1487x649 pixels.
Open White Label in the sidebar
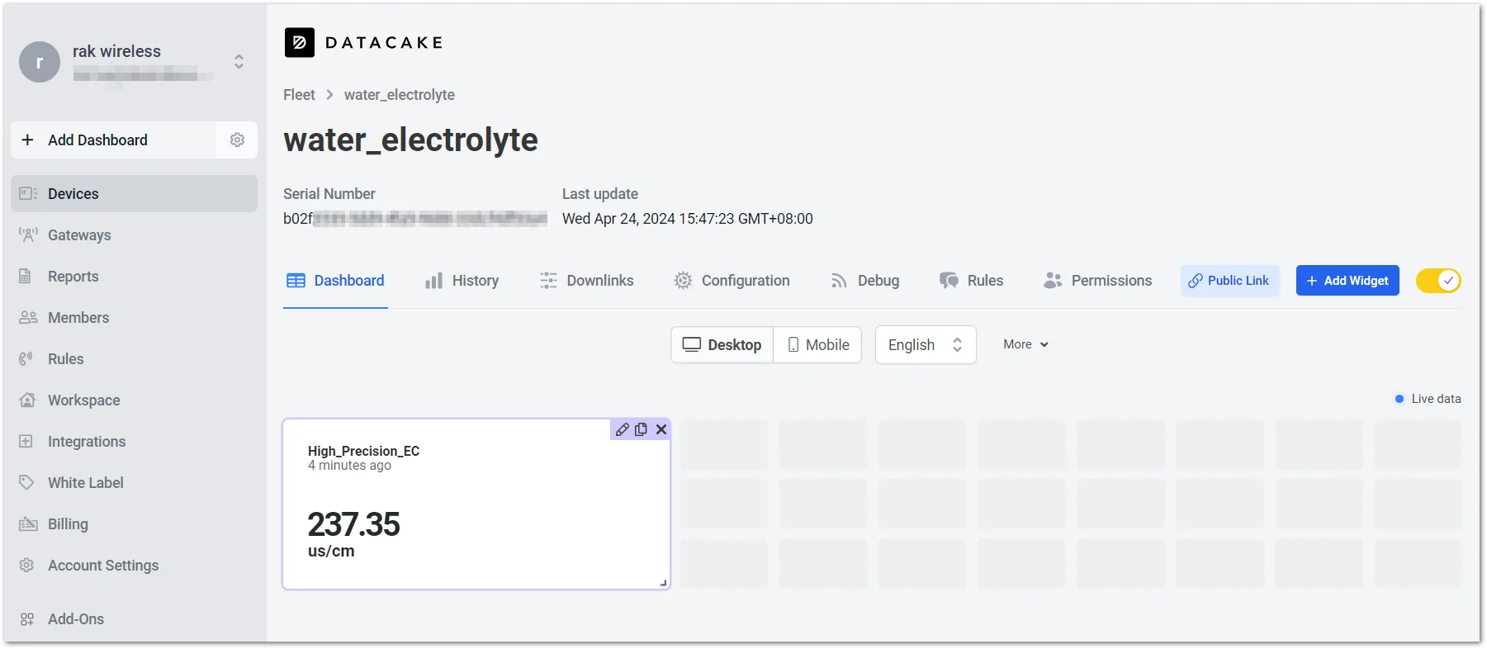tap(134, 482)
